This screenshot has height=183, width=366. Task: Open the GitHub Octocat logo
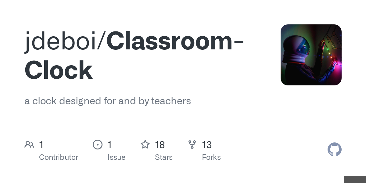coord(335,149)
